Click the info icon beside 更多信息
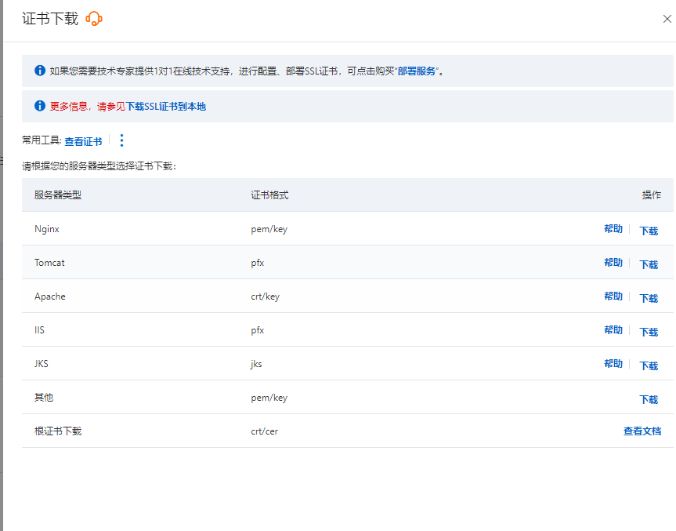 [x=40, y=106]
